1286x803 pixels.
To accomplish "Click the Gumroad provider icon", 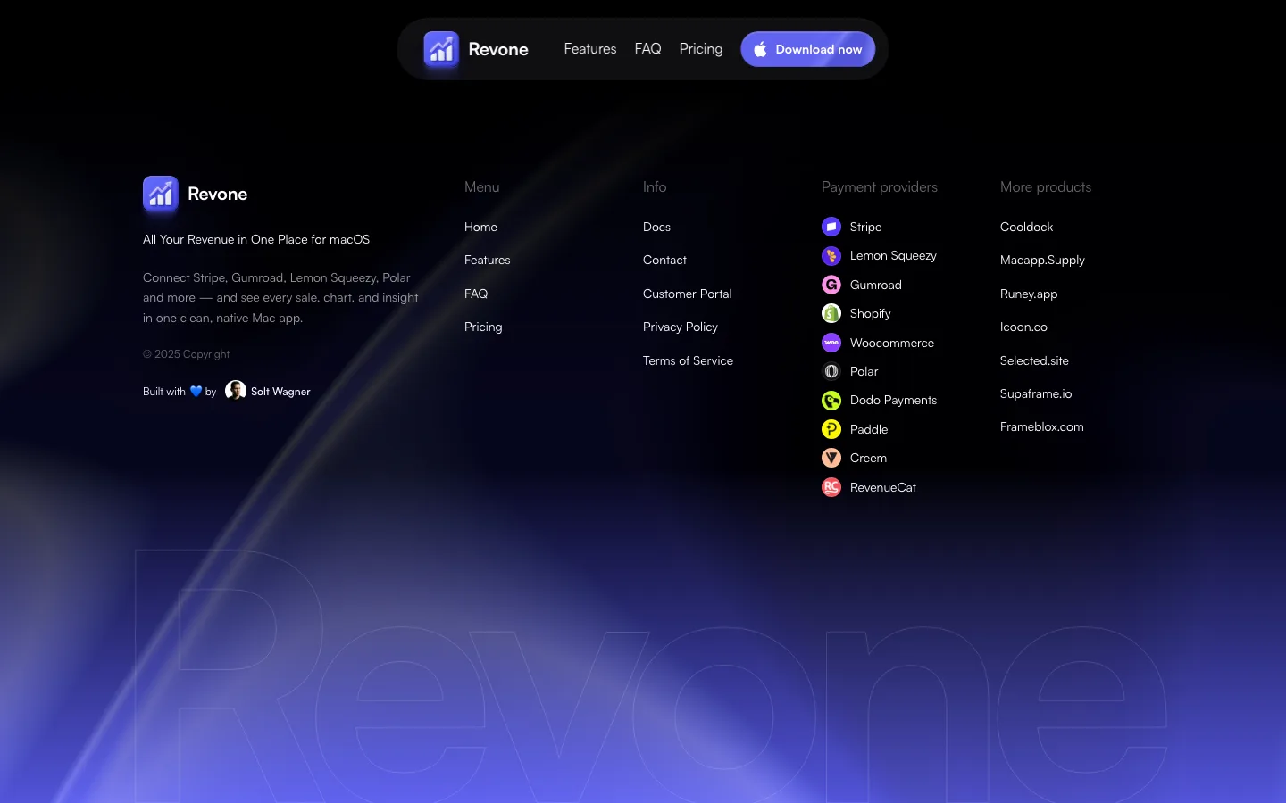I will (x=831, y=285).
